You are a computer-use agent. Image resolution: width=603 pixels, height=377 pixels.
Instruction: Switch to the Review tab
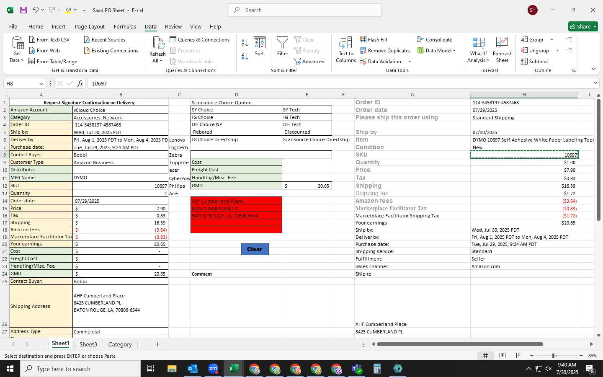[x=173, y=26]
